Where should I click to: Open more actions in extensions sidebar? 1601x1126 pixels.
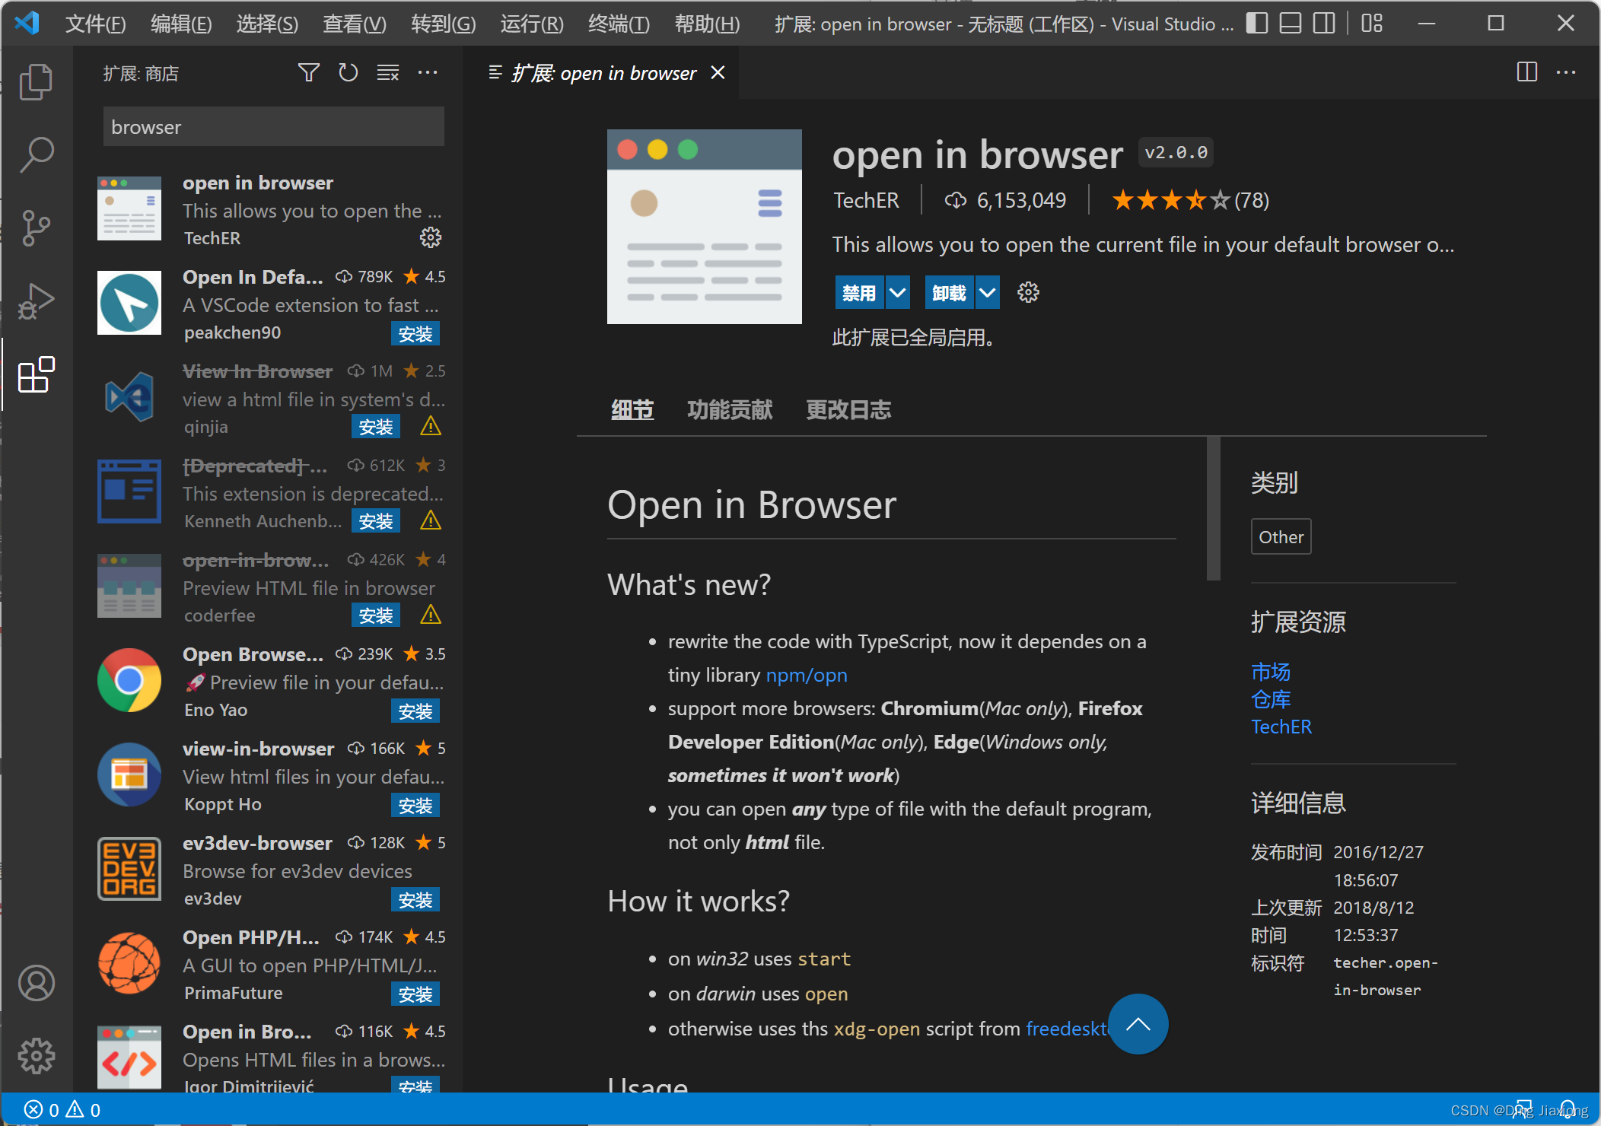(x=428, y=73)
